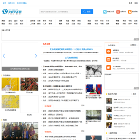Screen dimensions: 140x140
Task: Open the 艺术头条 section heading
Action: click(x=46, y=44)
